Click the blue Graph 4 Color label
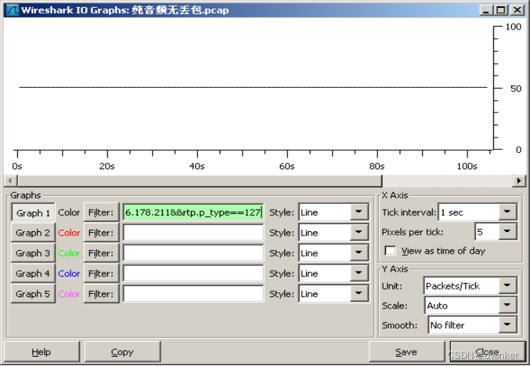Image resolution: width=530 pixels, height=366 pixels. click(x=69, y=273)
